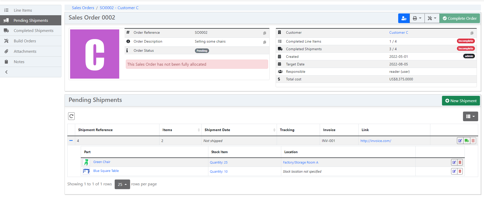Click the Complete Order button
The image size is (484, 197).
click(x=459, y=18)
